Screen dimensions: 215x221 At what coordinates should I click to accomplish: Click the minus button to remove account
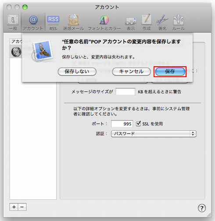tap(22, 207)
